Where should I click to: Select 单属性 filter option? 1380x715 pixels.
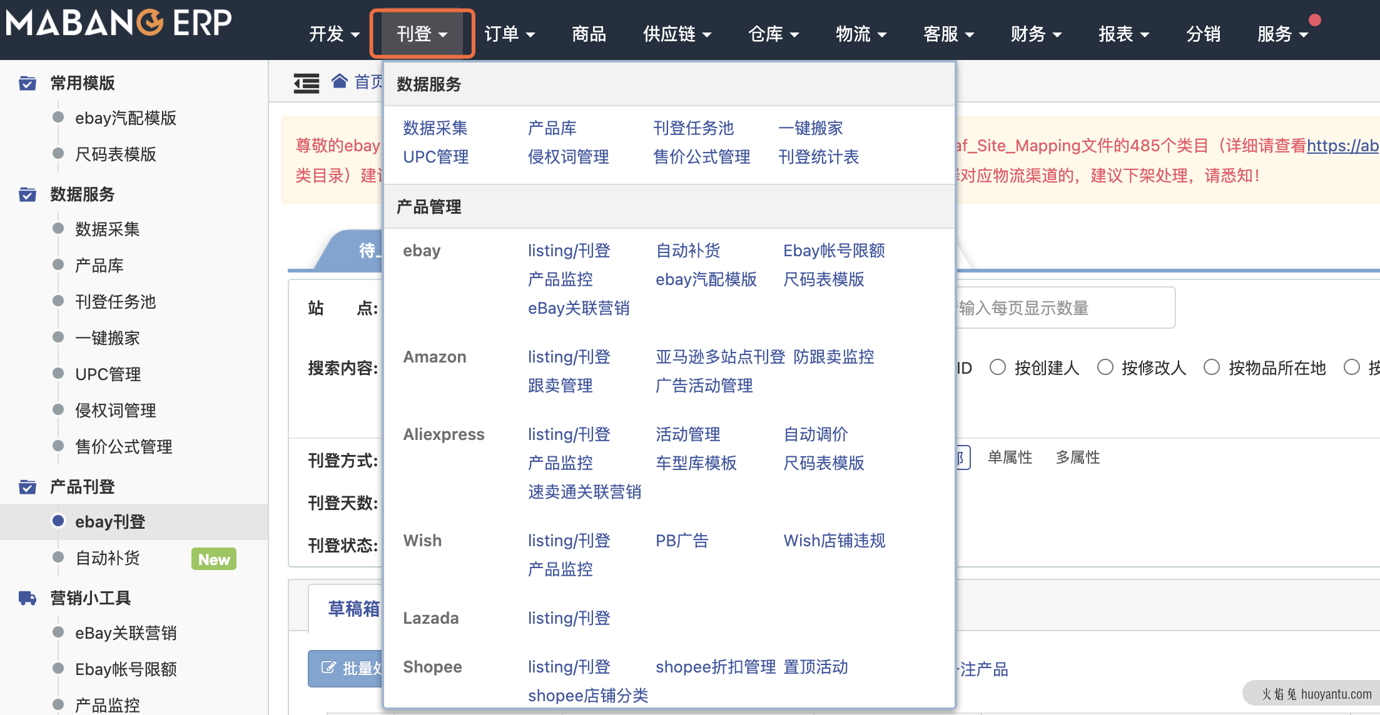click(x=1010, y=457)
